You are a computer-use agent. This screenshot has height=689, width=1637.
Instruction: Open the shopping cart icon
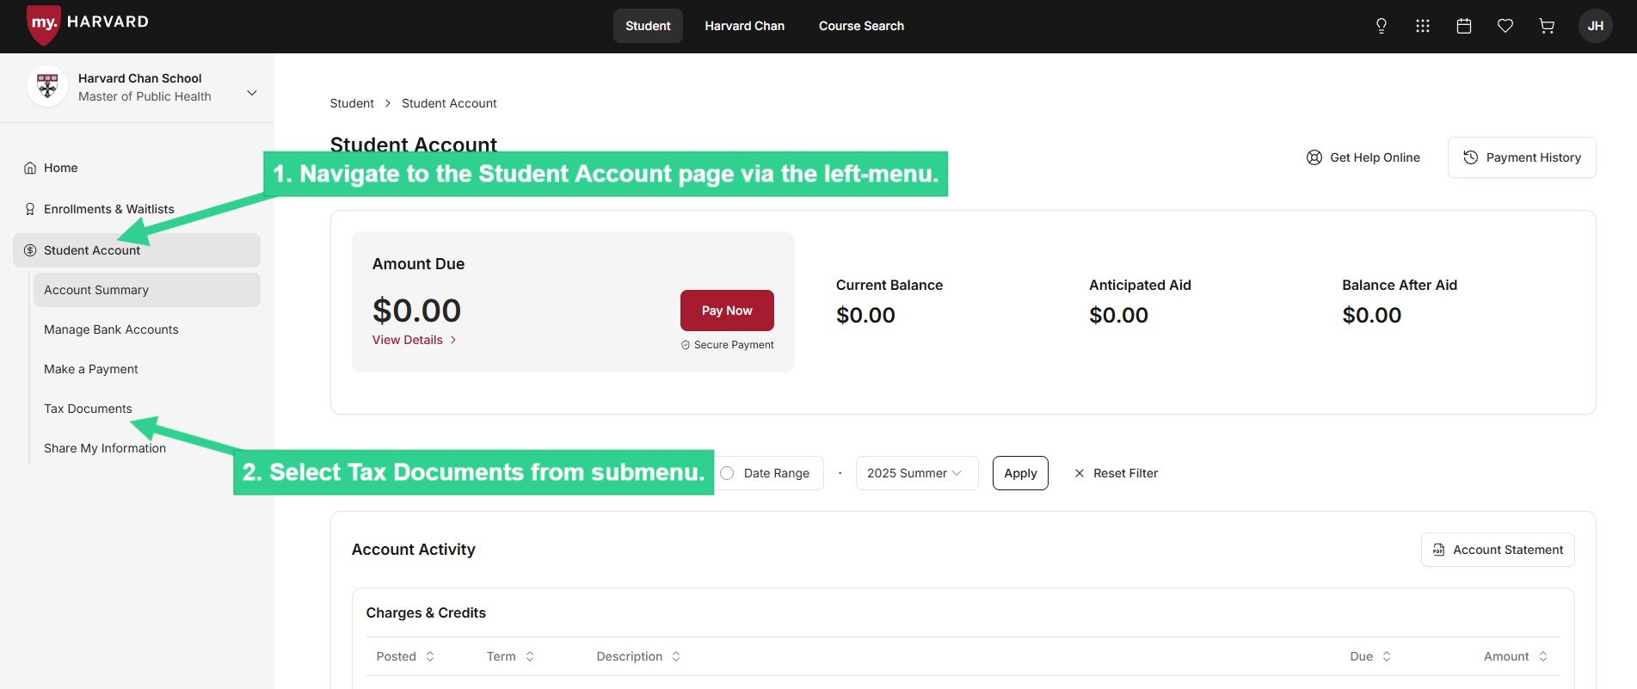pyautogui.click(x=1547, y=26)
